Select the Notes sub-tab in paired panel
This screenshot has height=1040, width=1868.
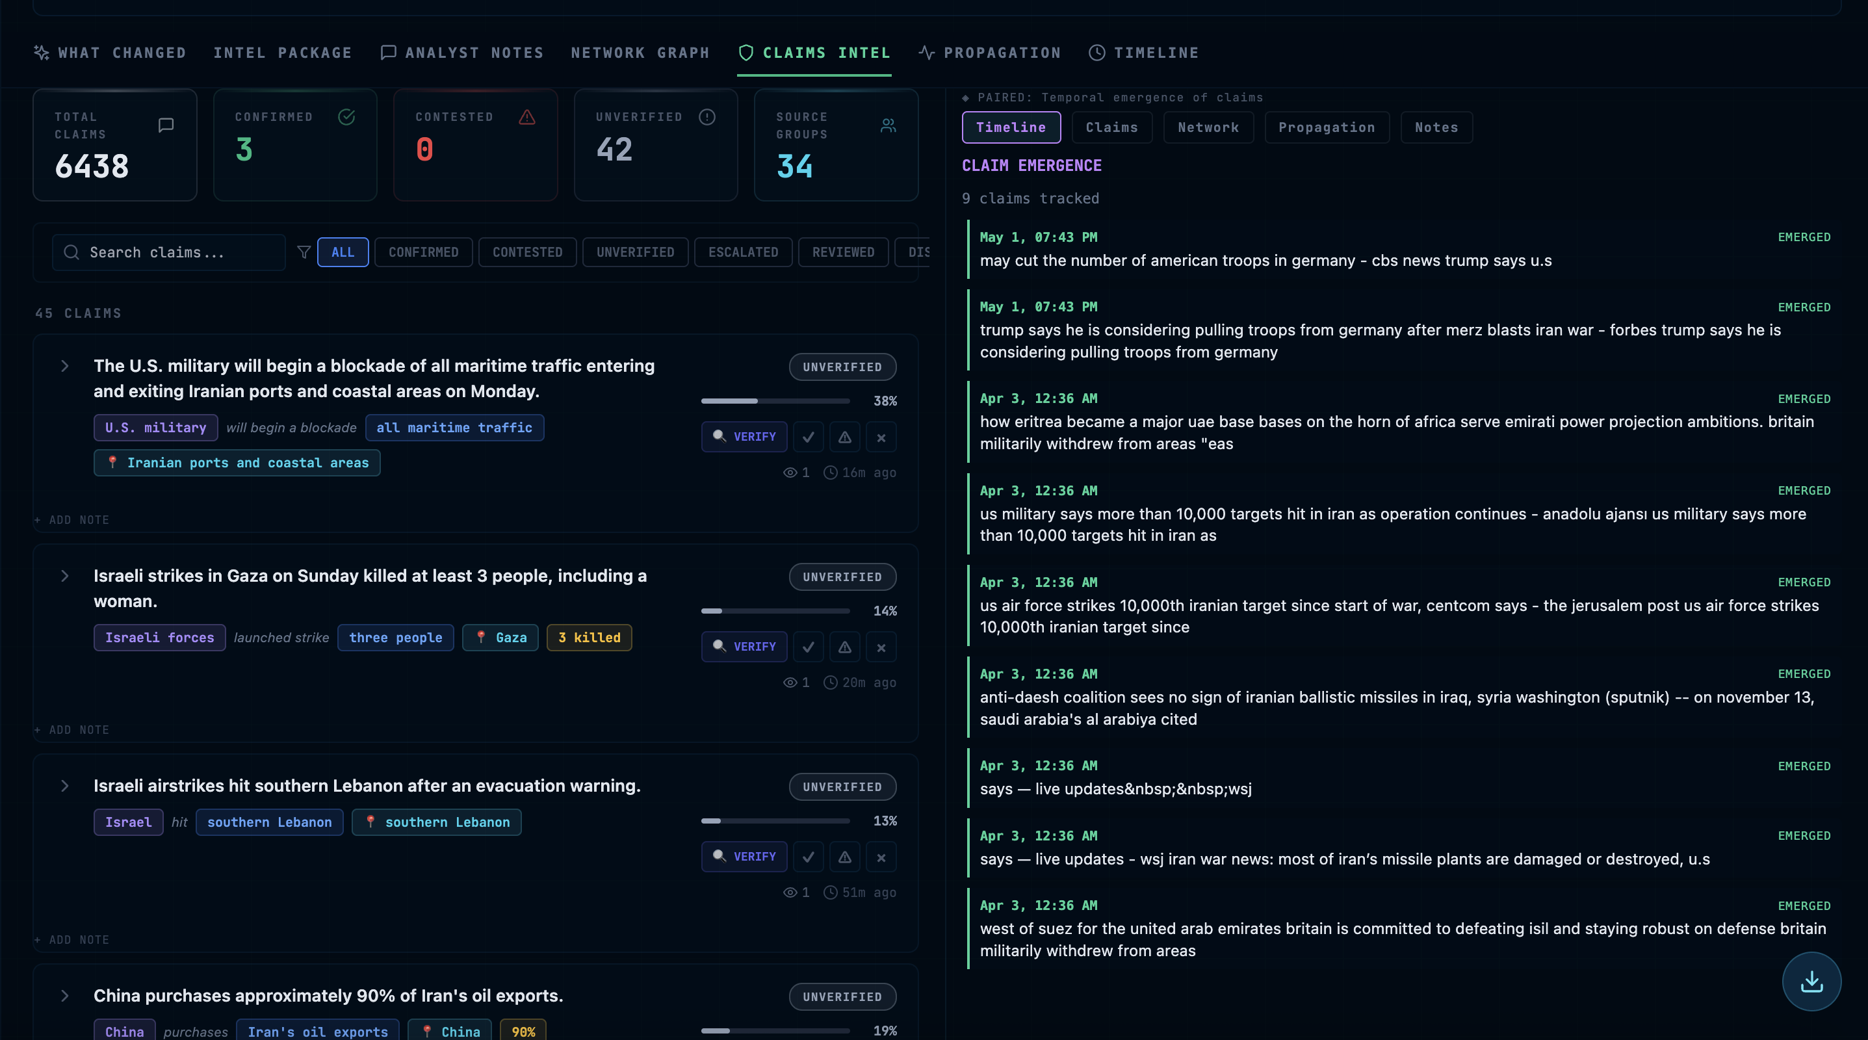[1436, 127]
